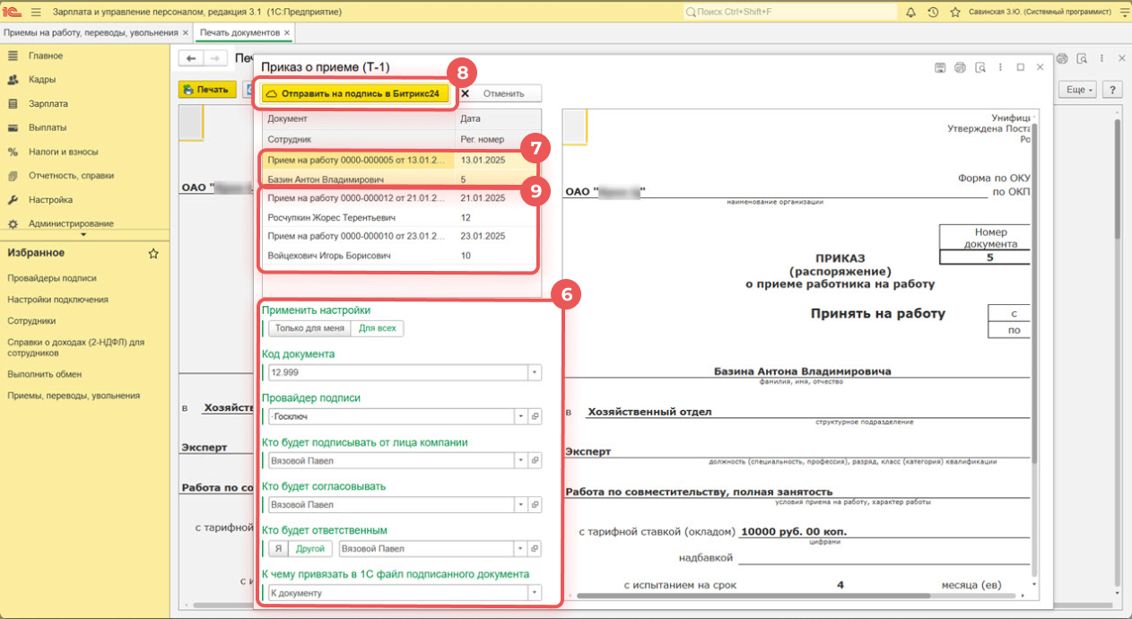Expand the 'Провайдер подписи' dropdown arrow

pos(520,416)
